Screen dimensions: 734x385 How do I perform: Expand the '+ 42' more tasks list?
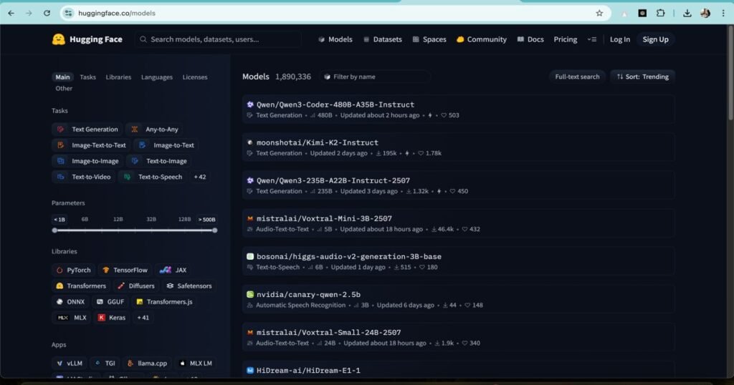199,177
